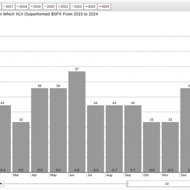The width and height of the screenshot is (190, 190).
Task: Click the November bar showing 33
Action: [170, 147]
